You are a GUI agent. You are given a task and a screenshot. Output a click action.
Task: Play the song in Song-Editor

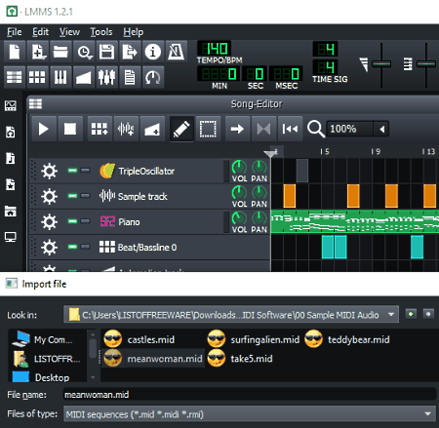44,129
